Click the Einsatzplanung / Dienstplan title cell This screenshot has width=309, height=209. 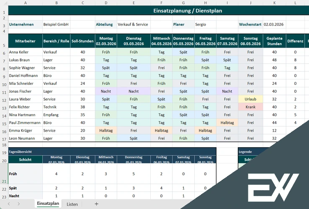click(x=188, y=10)
